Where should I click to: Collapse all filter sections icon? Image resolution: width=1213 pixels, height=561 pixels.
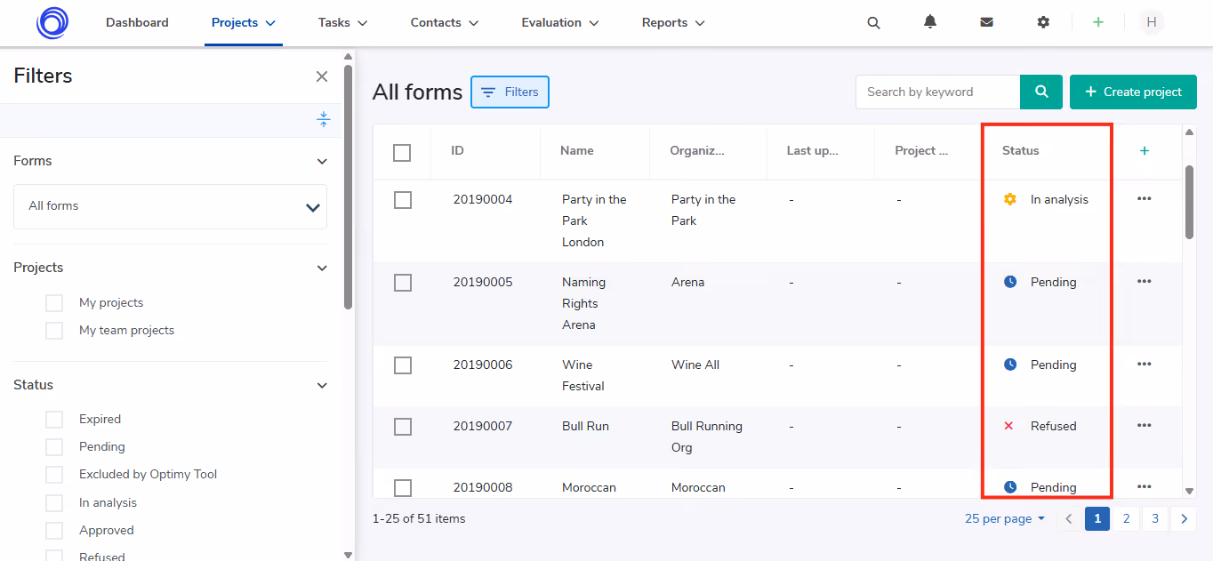coord(324,119)
